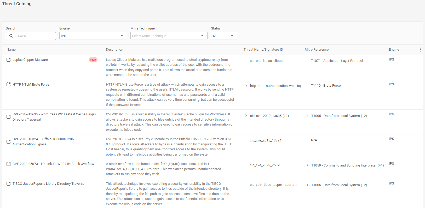This screenshot has height=208, width=425.
Task: Open the Engine dropdown set to IPS
Action: (x=93, y=36)
